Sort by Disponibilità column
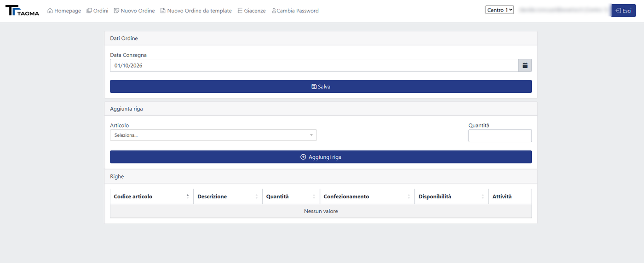 [x=451, y=196]
